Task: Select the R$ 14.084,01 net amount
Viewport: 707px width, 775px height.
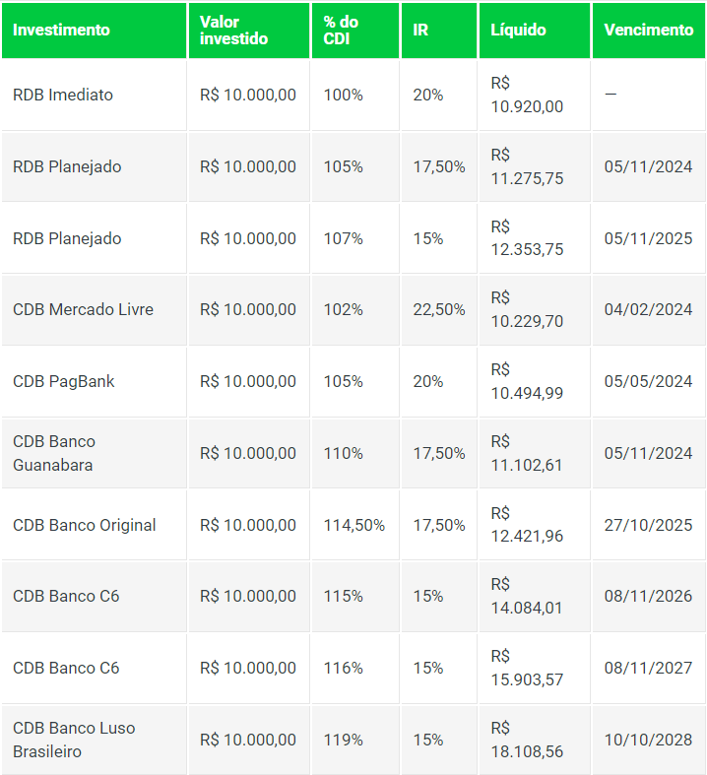Action: (527, 597)
